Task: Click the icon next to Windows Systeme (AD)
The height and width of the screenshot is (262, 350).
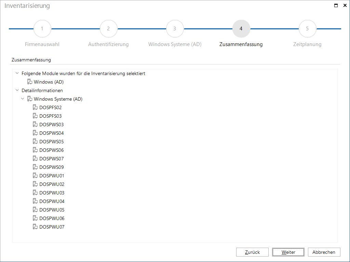Action: (x=30, y=99)
